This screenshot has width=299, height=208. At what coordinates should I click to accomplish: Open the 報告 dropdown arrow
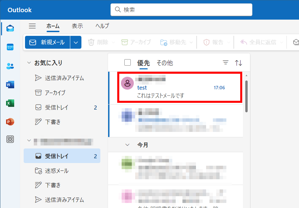coord(229,42)
